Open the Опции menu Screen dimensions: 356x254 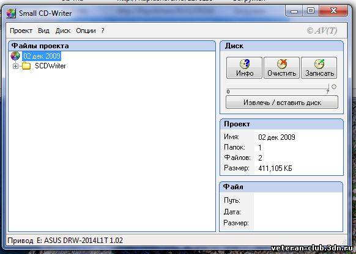point(86,31)
